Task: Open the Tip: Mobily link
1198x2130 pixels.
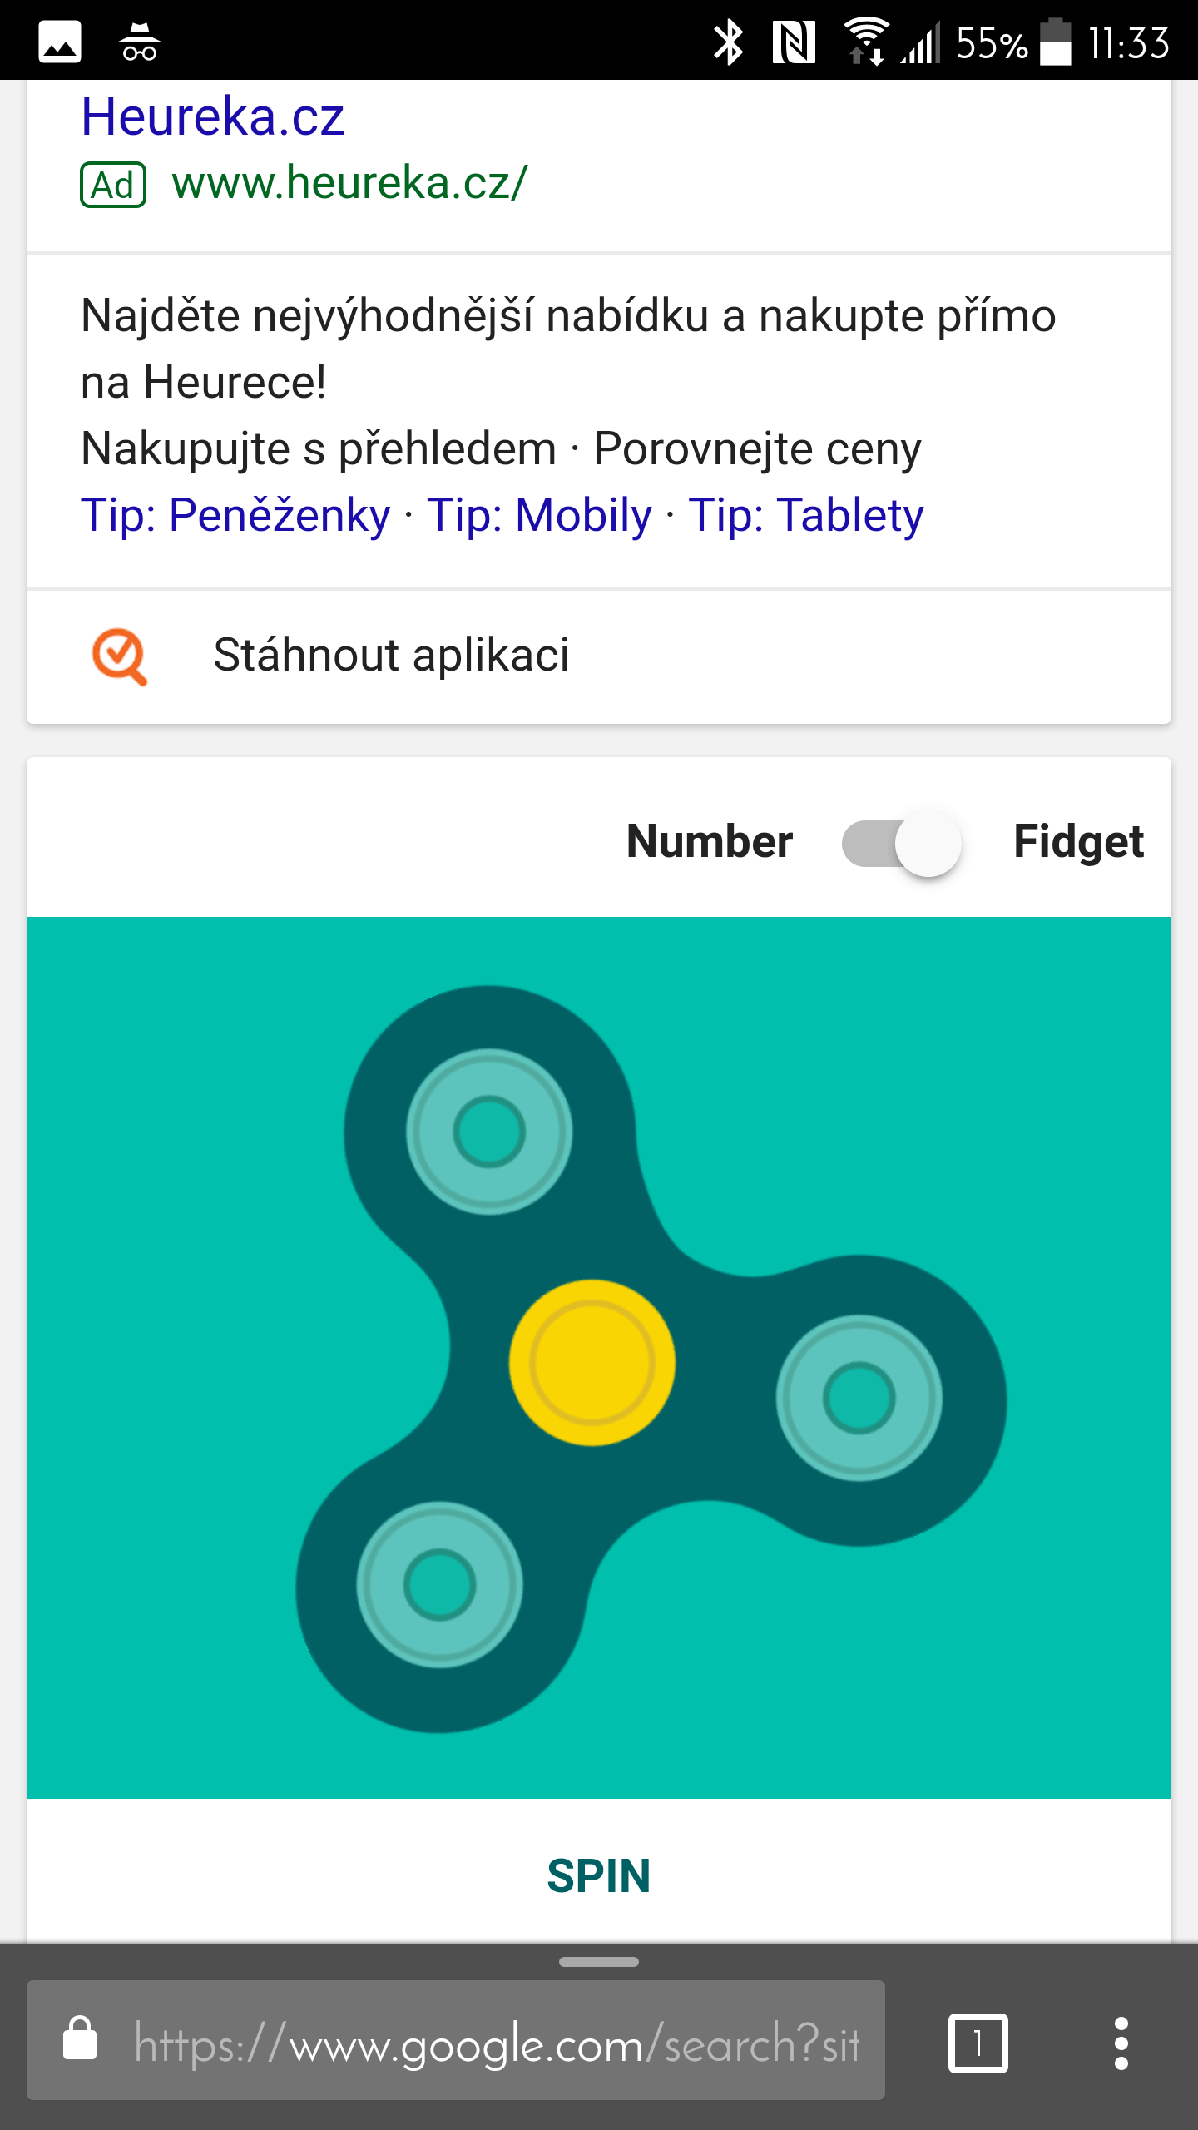Action: [539, 514]
